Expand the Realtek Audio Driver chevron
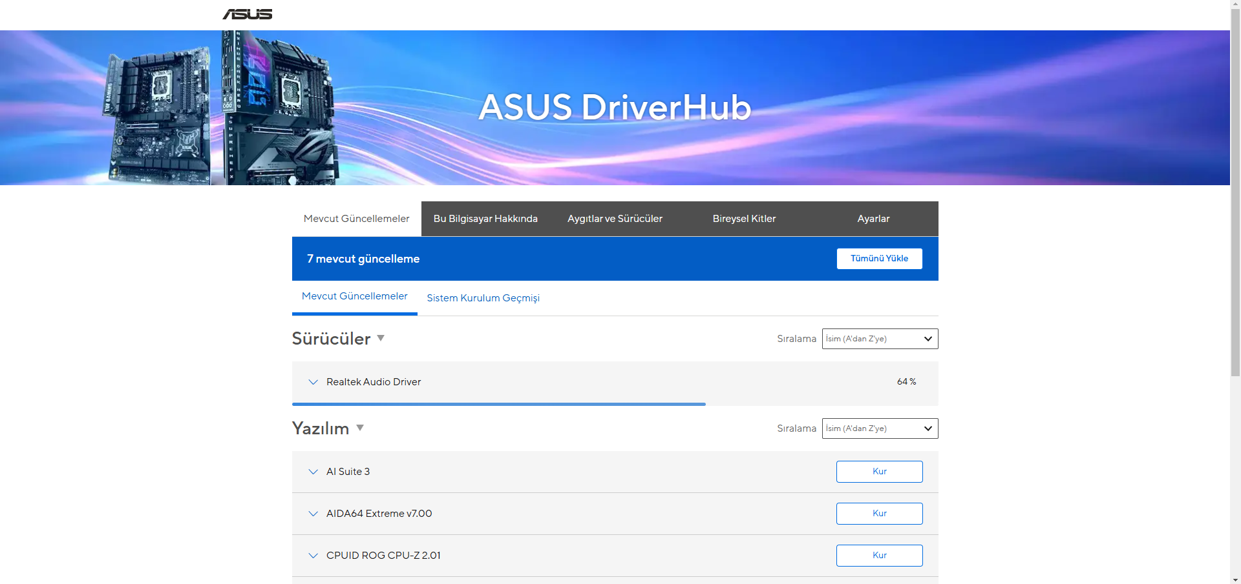The width and height of the screenshot is (1241, 584). [313, 382]
